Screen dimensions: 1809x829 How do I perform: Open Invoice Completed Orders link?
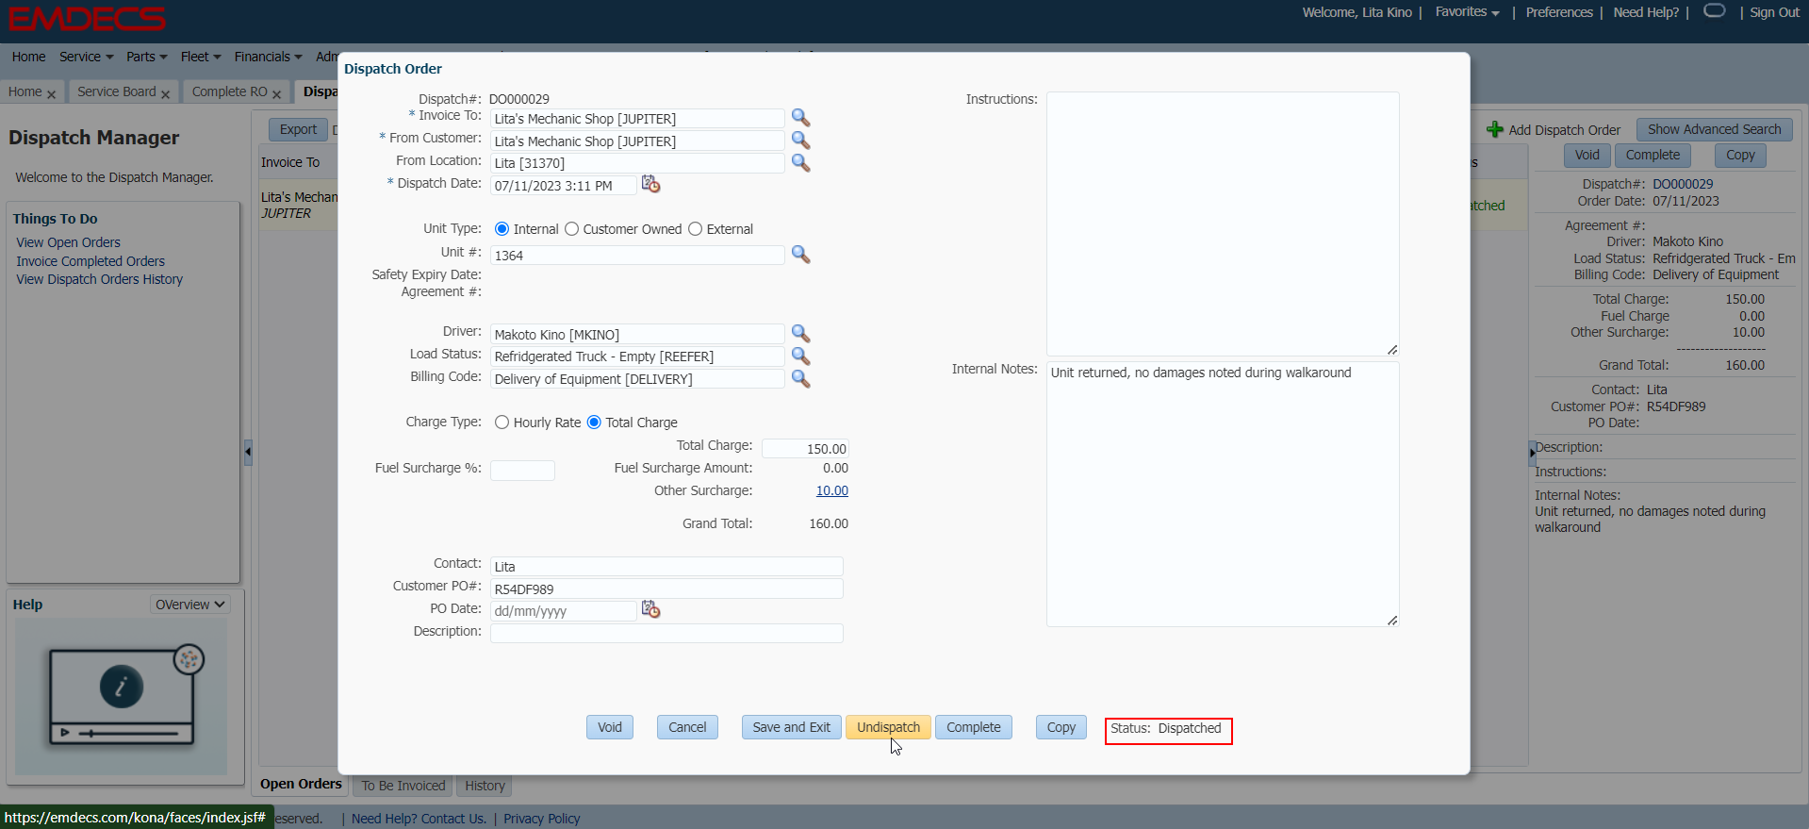90,261
